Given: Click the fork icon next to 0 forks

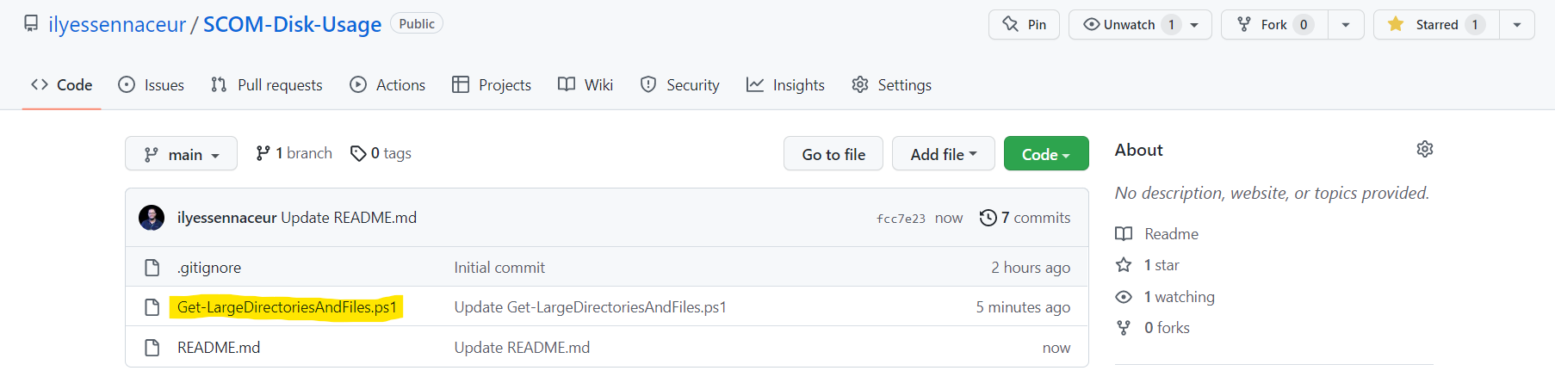Looking at the screenshot, I should pyautogui.click(x=1124, y=328).
